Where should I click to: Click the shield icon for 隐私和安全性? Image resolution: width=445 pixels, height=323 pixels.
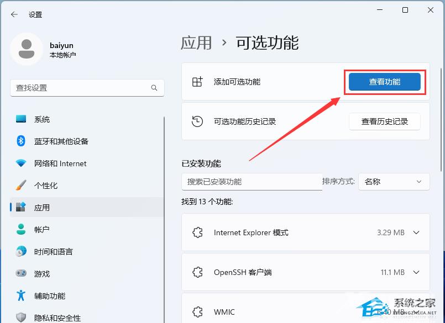point(21,317)
